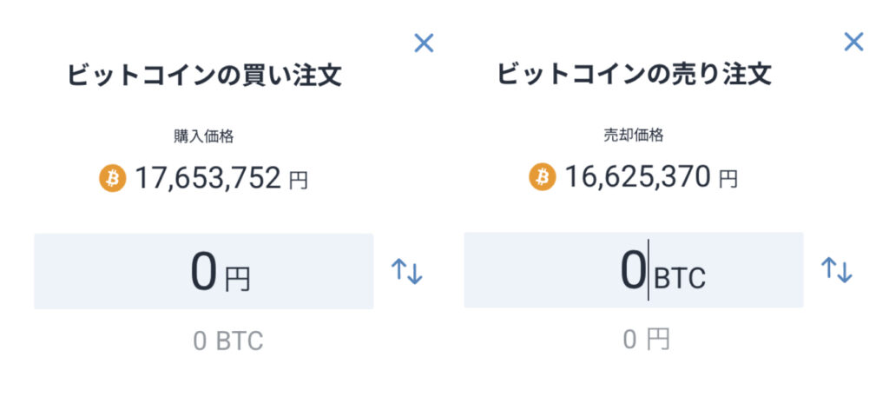The image size is (889, 410).
Task: Click the 0 円 converted amount under sell
Action: click(x=646, y=340)
